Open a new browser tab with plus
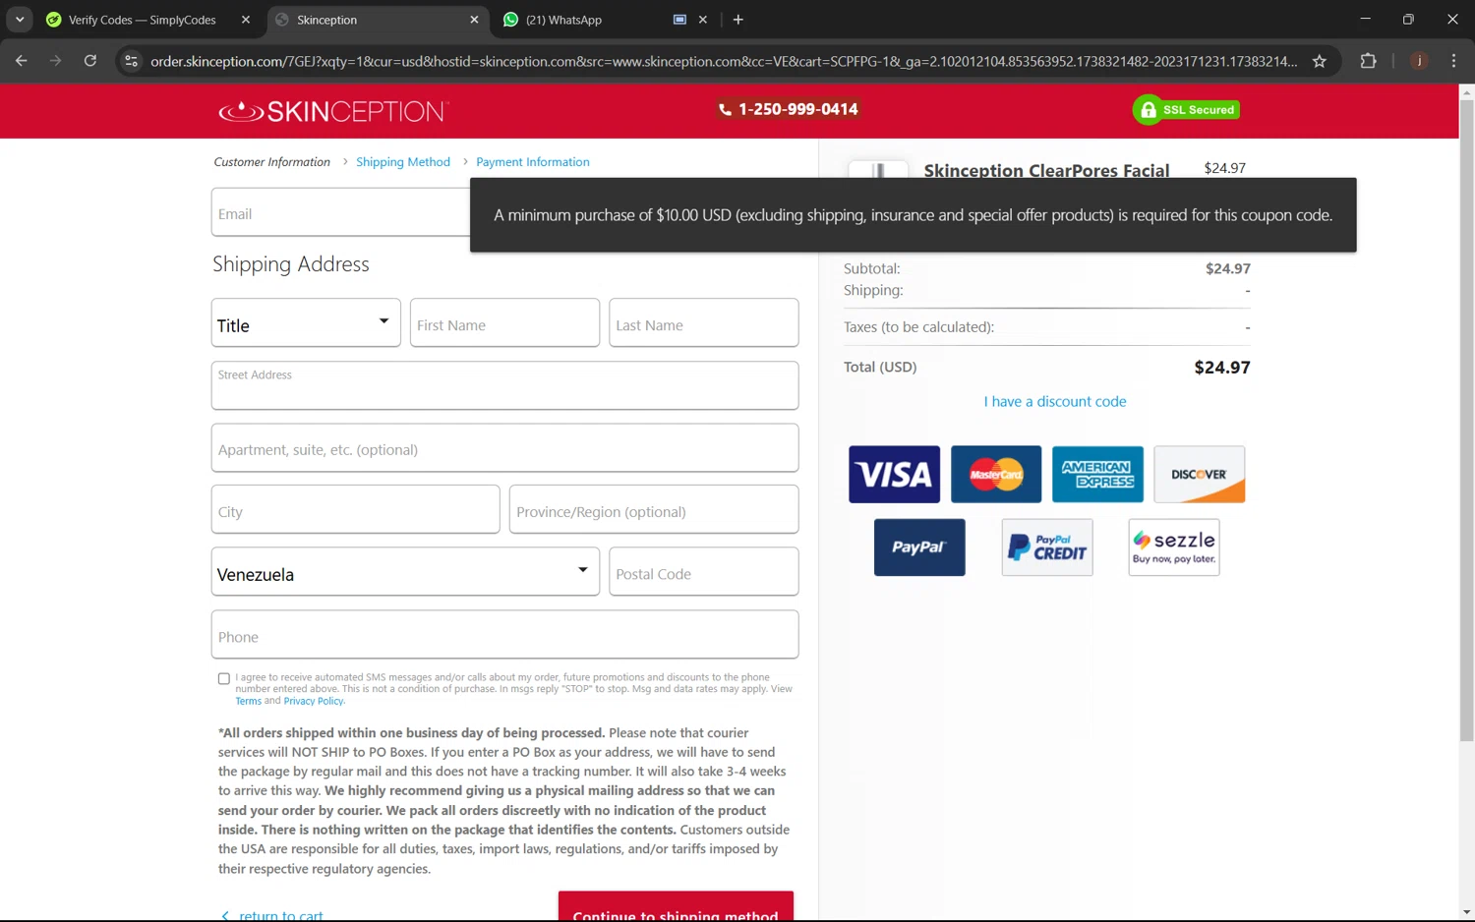Screen dimensions: 1475x922 point(738,20)
